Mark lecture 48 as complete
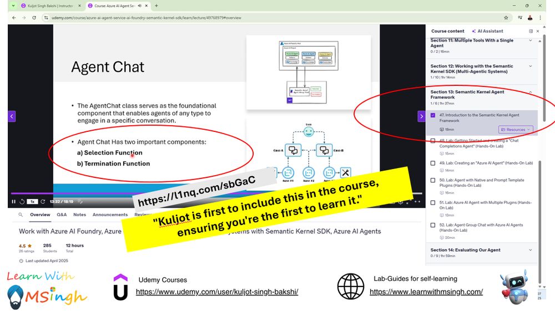This screenshot has height=317, width=555. [x=432, y=141]
